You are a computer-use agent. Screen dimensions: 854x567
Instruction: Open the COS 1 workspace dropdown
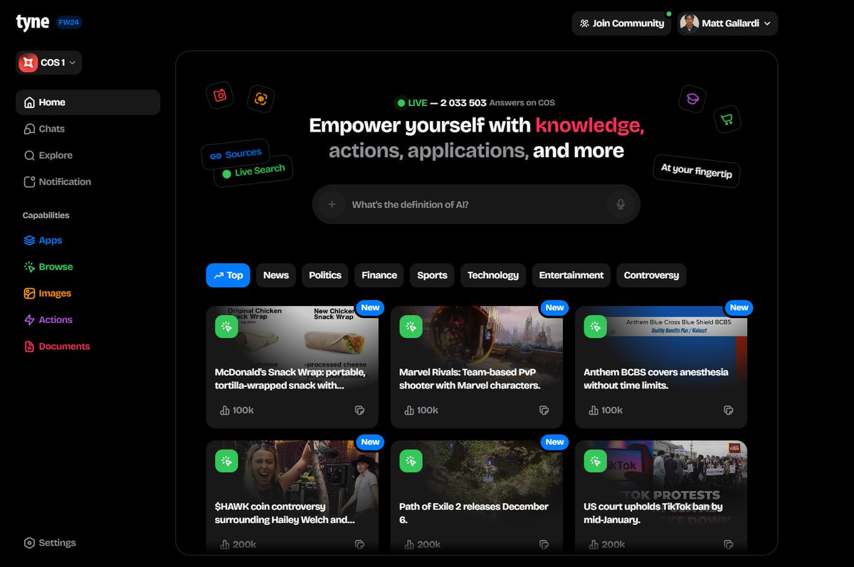click(49, 63)
